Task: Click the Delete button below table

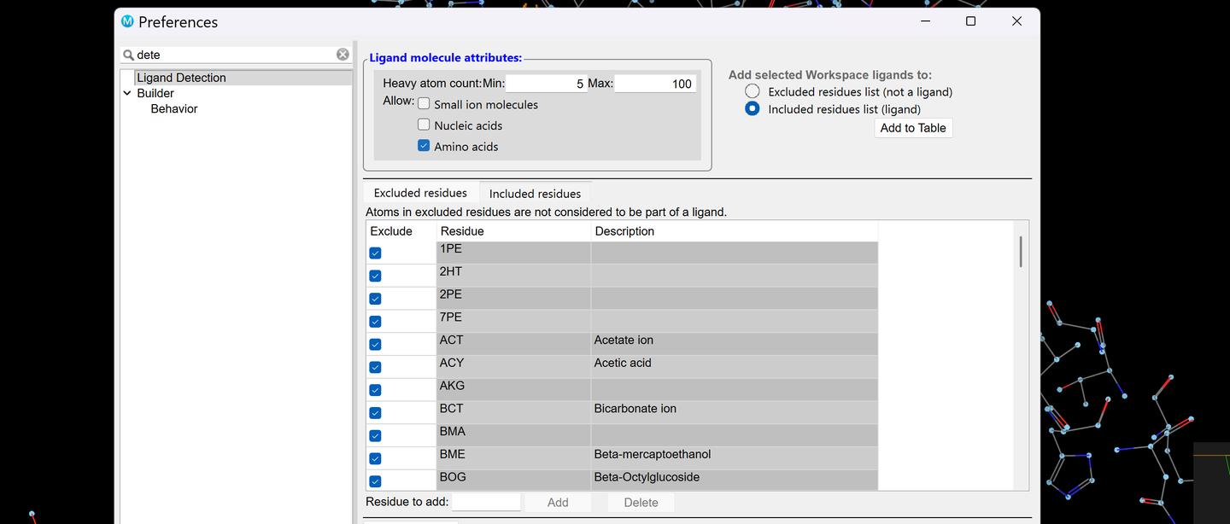Action: pyautogui.click(x=641, y=503)
